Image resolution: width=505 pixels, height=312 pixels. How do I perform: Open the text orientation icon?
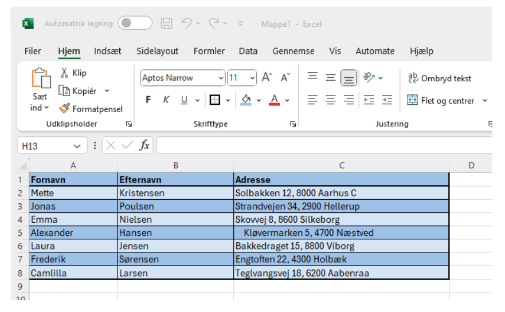point(369,77)
